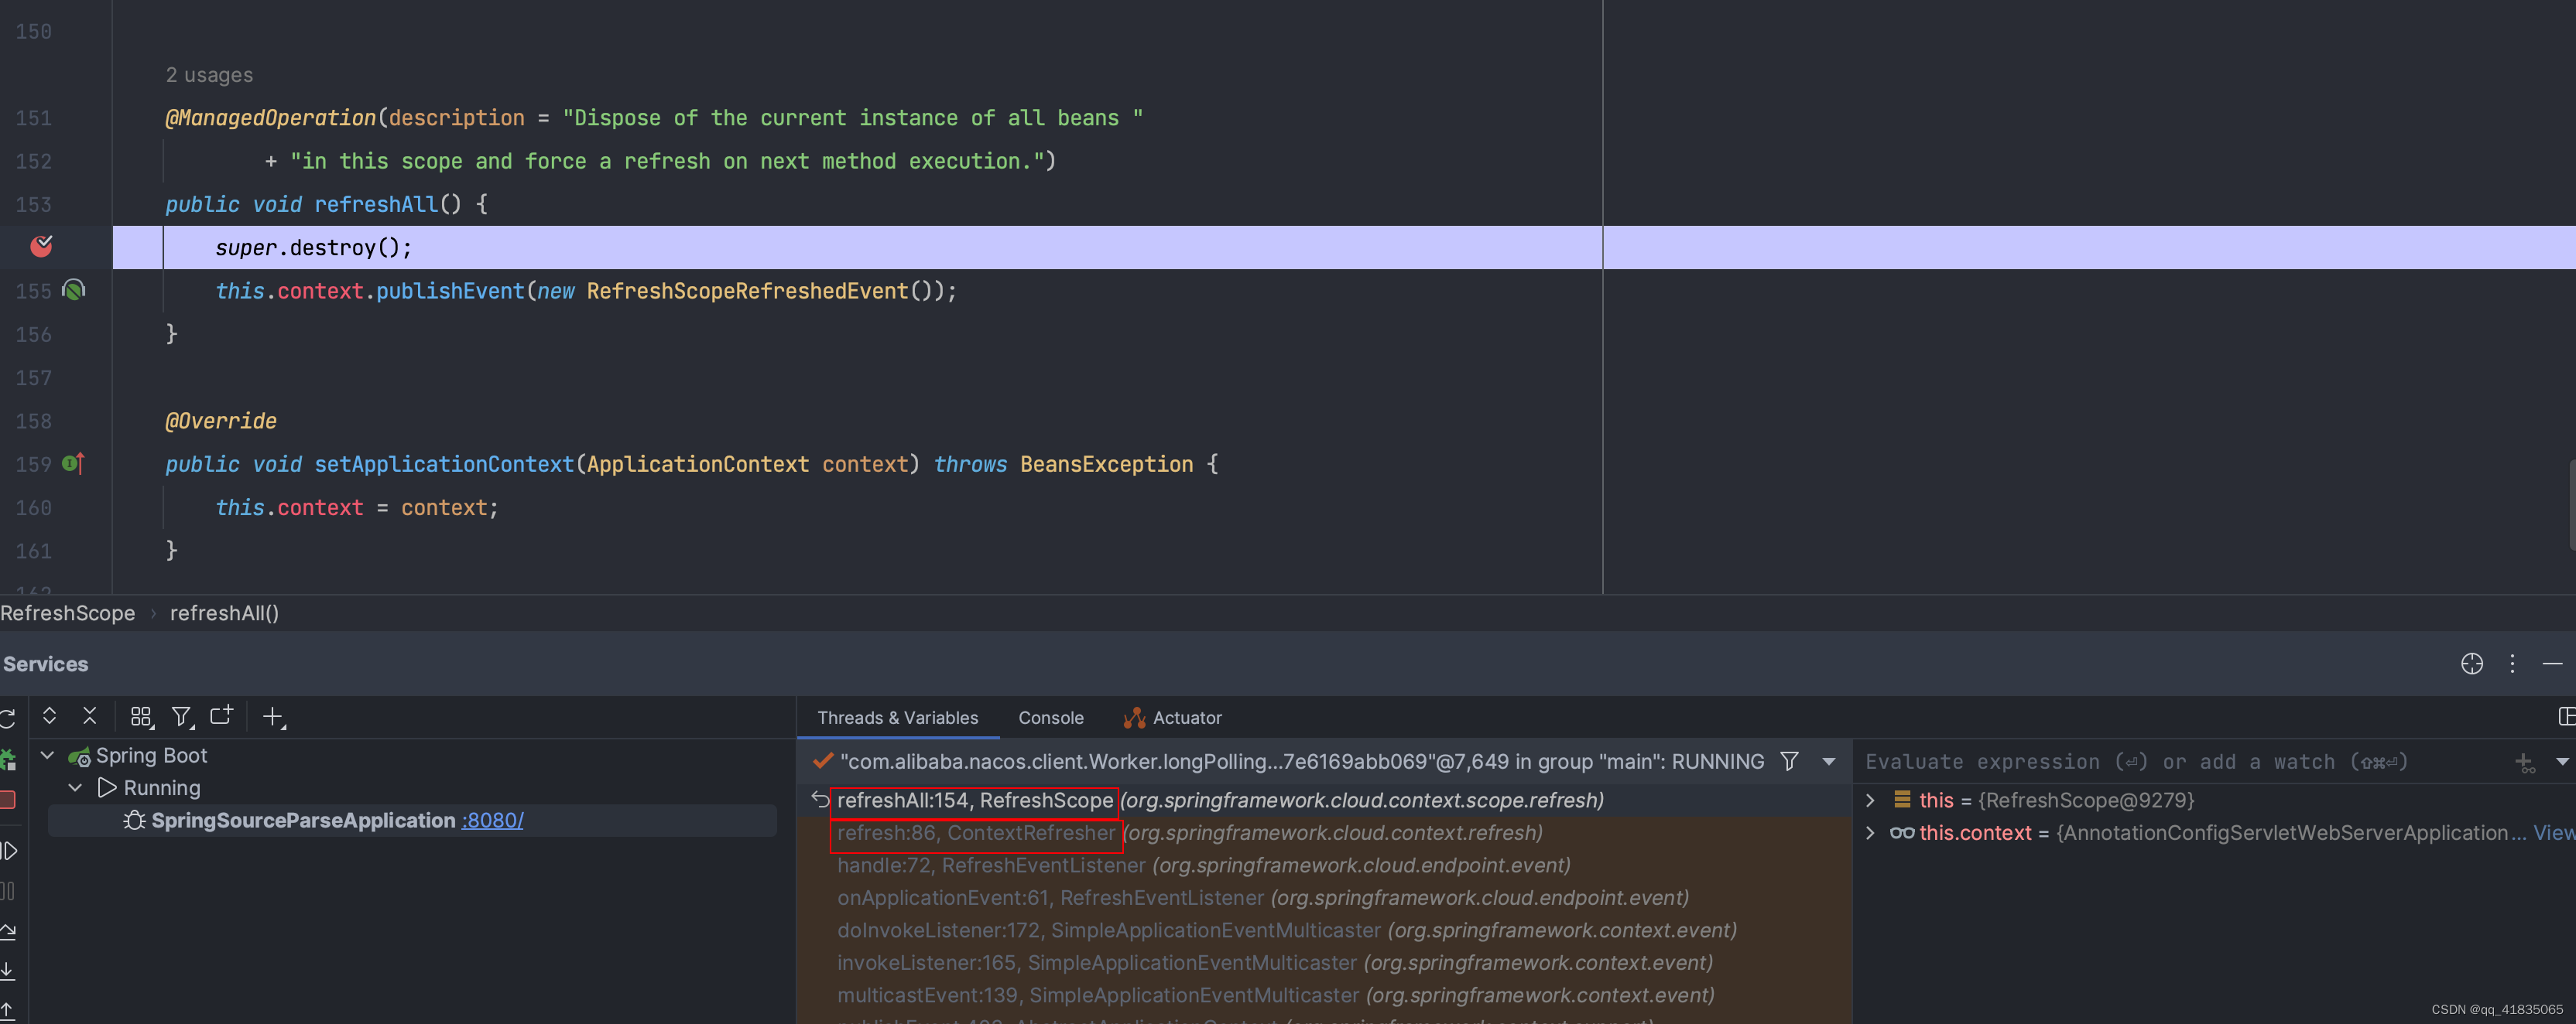The image size is (2576, 1024).
Task: Open Group By options in Services
Action: [x=141, y=716]
